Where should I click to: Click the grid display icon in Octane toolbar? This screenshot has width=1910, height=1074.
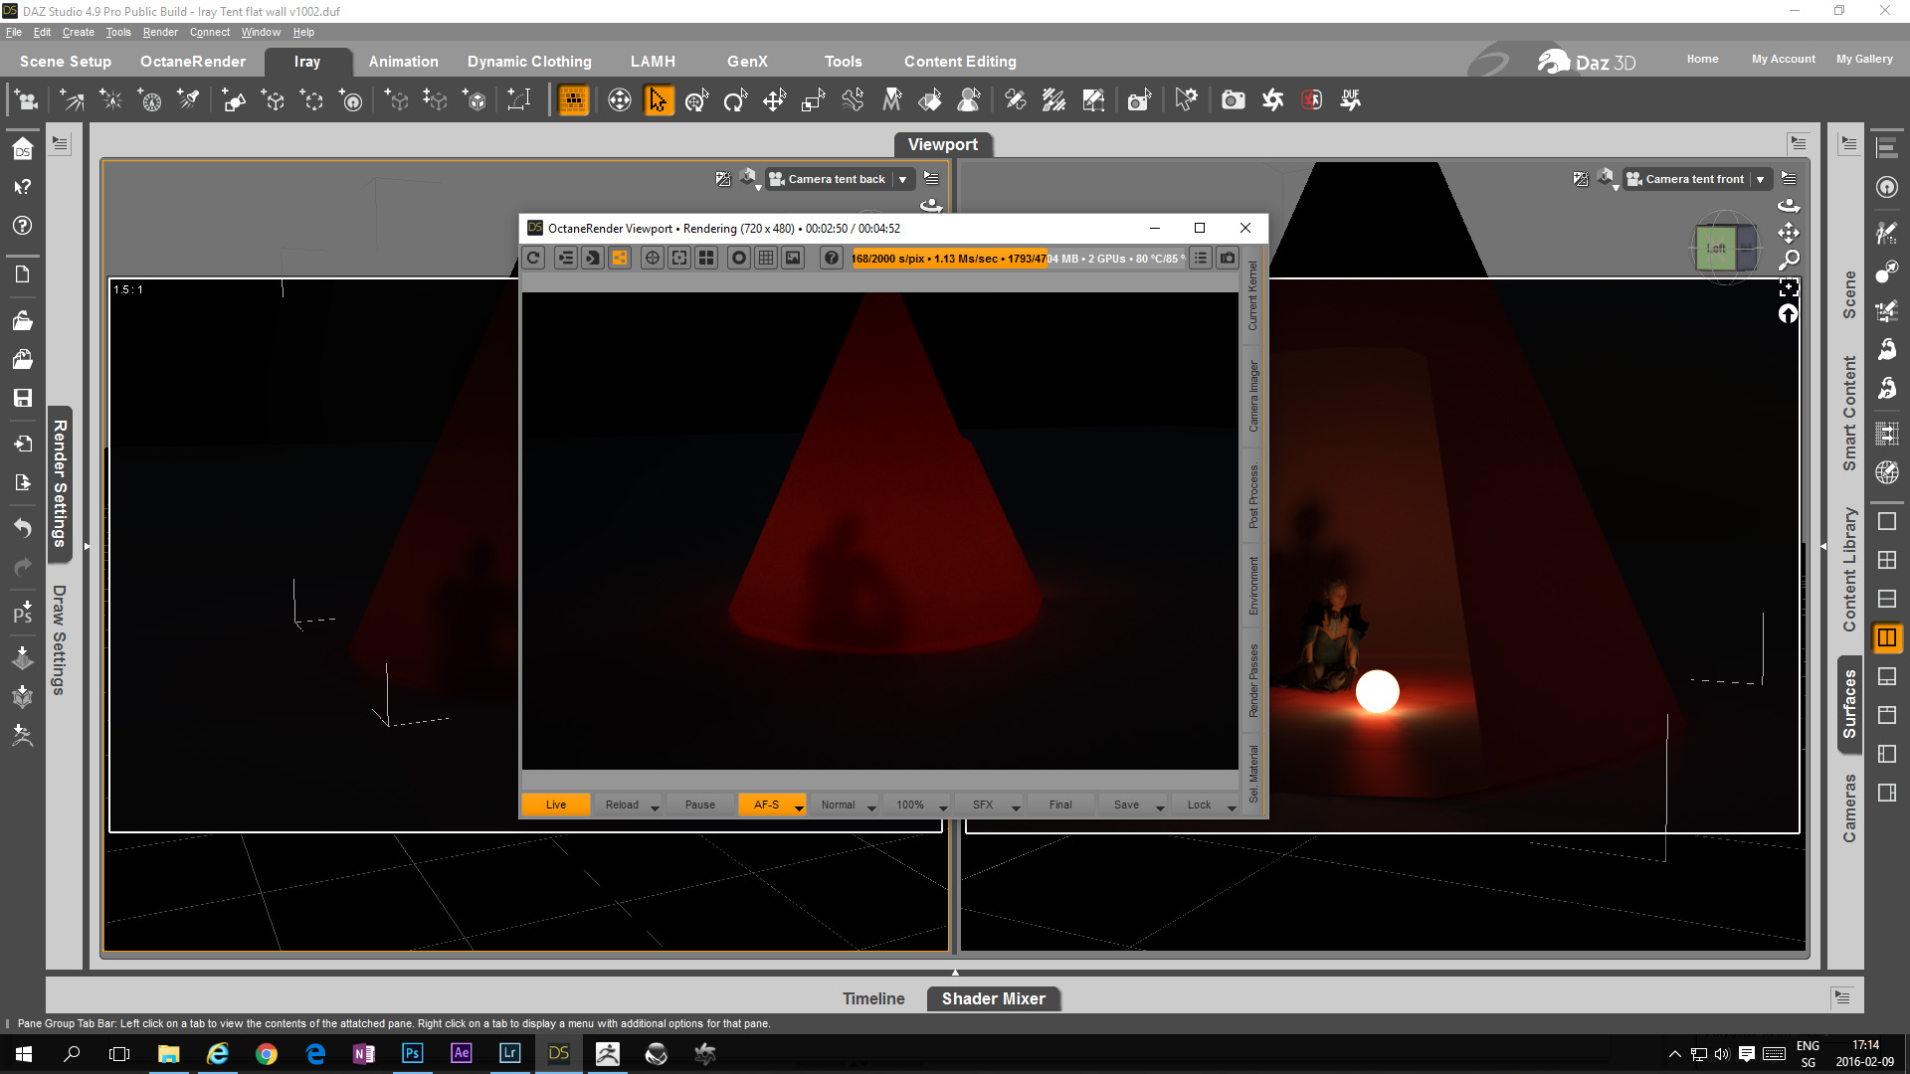(766, 259)
